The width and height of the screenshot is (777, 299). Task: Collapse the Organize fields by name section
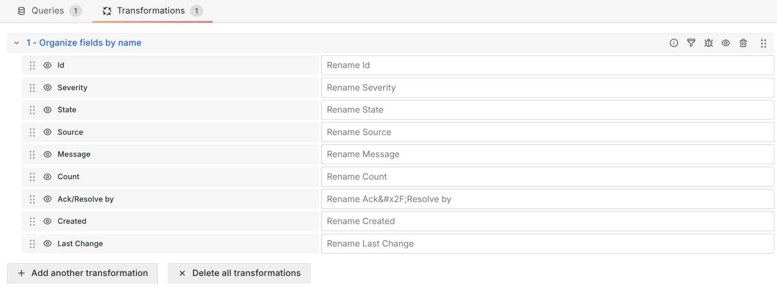coord(17,43)
